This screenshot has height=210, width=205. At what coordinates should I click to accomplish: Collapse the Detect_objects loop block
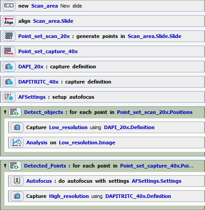(x=5, y=112)
